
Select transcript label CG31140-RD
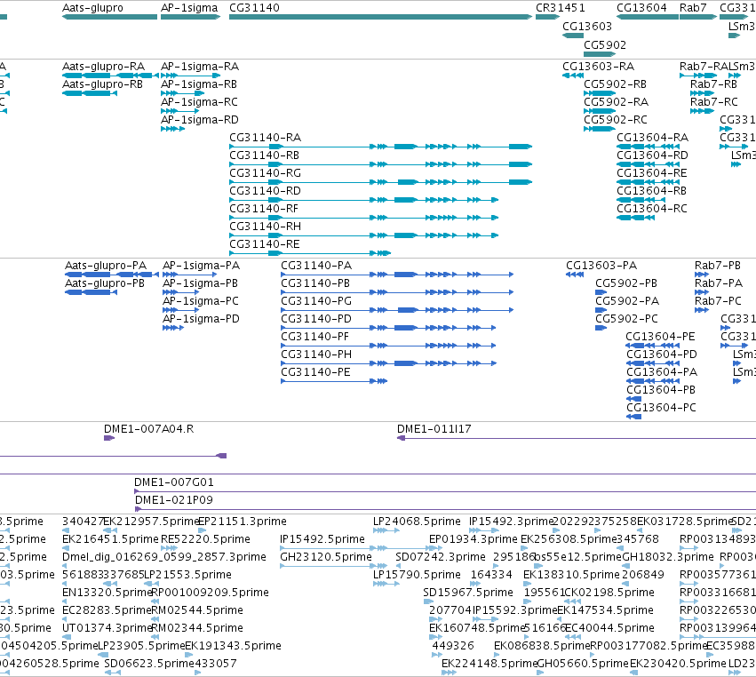[266, 191]
